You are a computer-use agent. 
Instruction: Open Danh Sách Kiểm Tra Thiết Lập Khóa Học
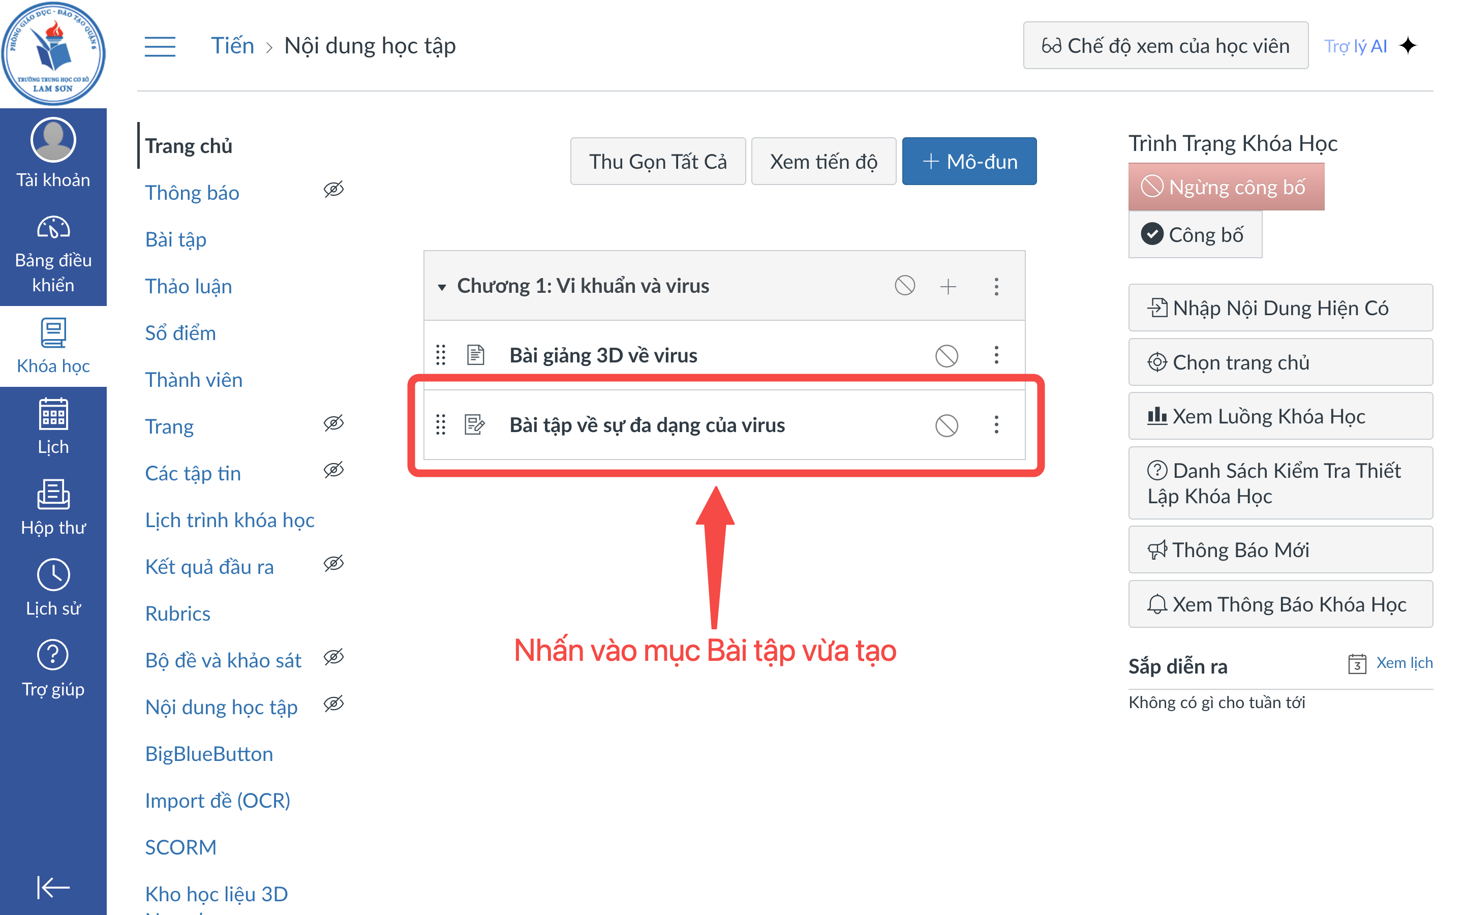click(1280, 483)
